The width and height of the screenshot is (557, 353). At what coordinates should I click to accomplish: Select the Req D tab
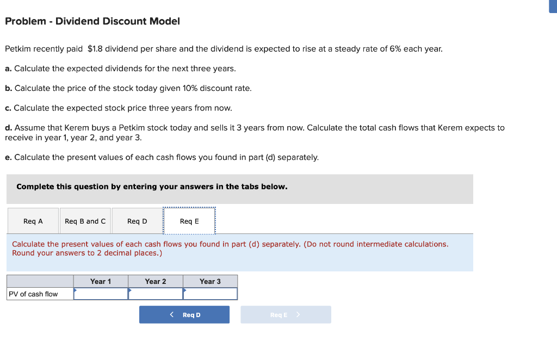(137, 220)
